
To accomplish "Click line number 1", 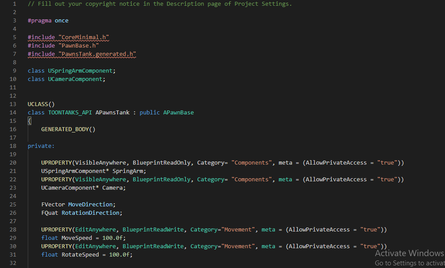I will (15, 4).
